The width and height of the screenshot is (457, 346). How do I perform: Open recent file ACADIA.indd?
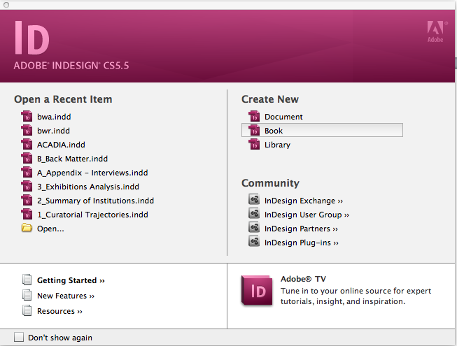pos(61,145)
